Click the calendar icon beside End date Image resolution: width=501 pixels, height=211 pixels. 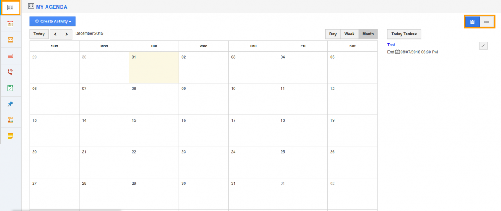pos(397,52)
